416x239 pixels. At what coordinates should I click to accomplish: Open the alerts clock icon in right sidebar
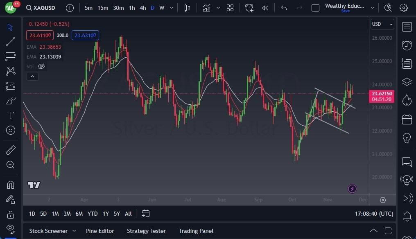tap(407, 45)
